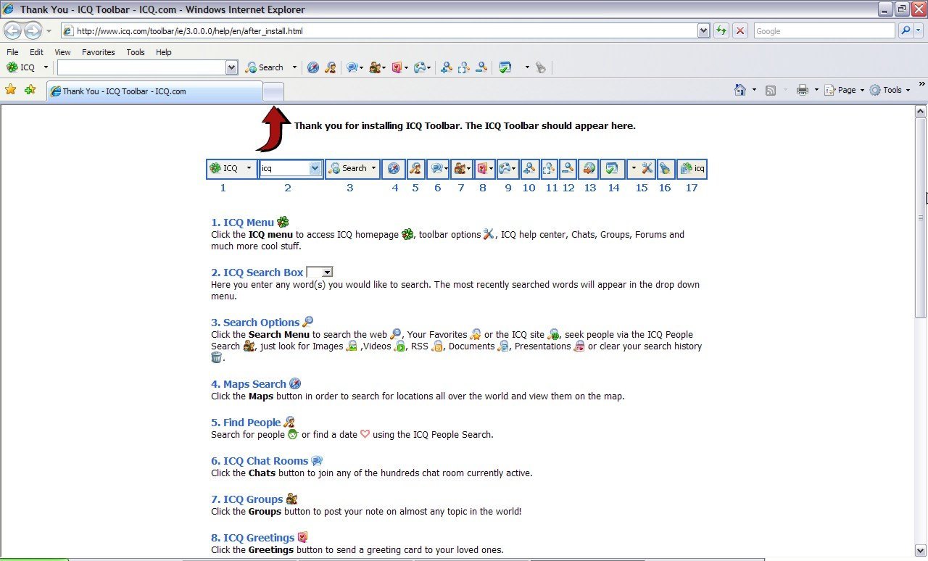Go forward with the Forward arrow
The width and height of the screenshot is (928, 561).
(x=33, y=31)
